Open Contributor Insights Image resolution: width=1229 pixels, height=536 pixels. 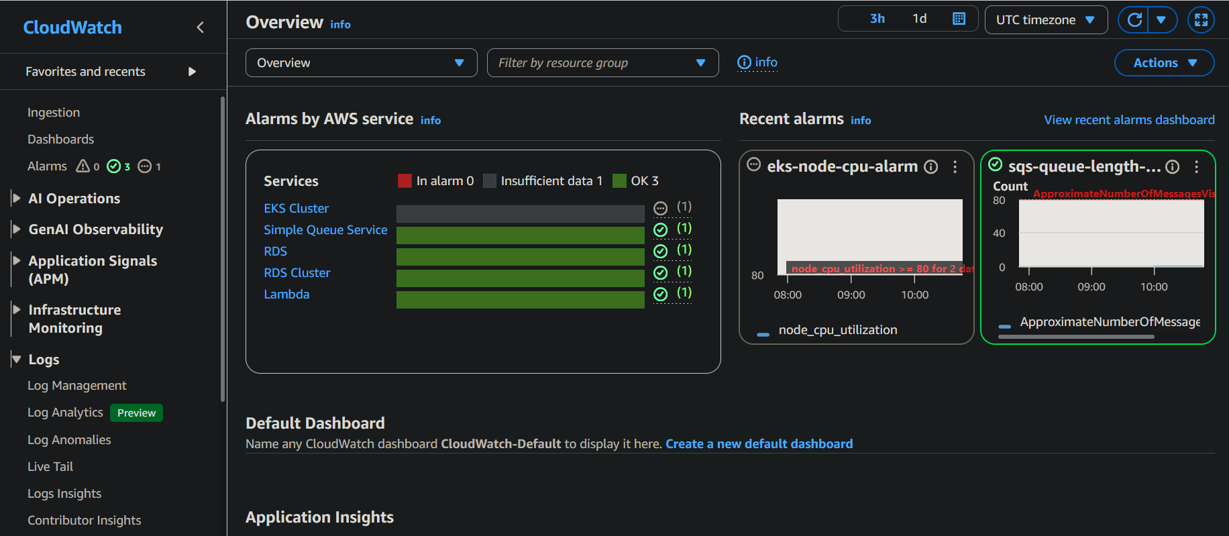84,520
